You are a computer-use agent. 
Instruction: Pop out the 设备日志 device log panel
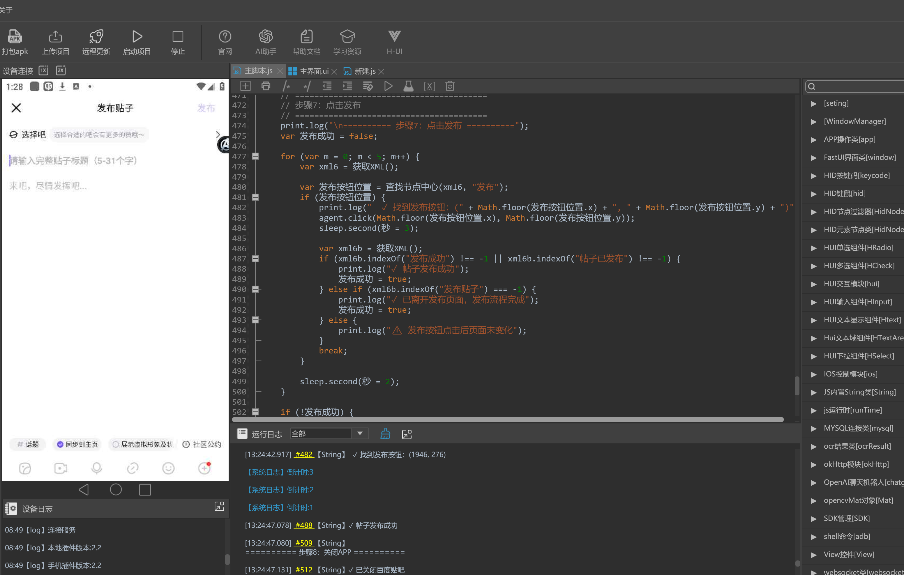pos(219,506)
